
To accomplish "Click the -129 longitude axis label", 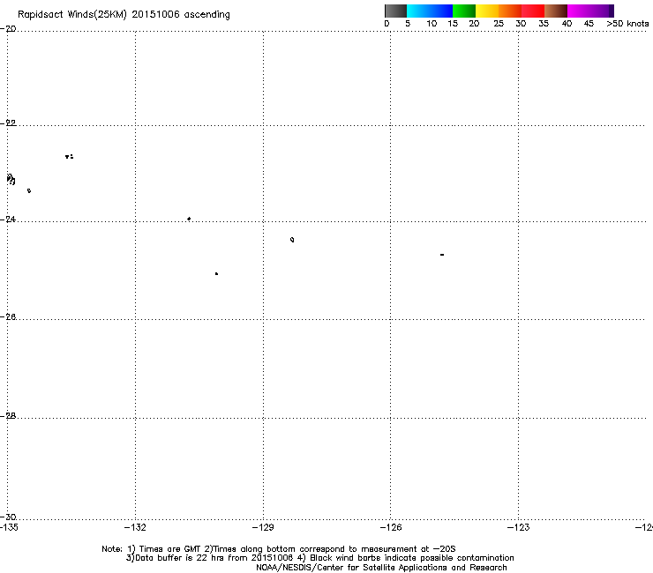I will 263,528.
